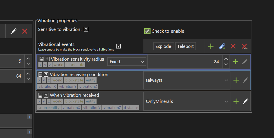Click the 'Sensitive to vibration:' label

[60, 29]
